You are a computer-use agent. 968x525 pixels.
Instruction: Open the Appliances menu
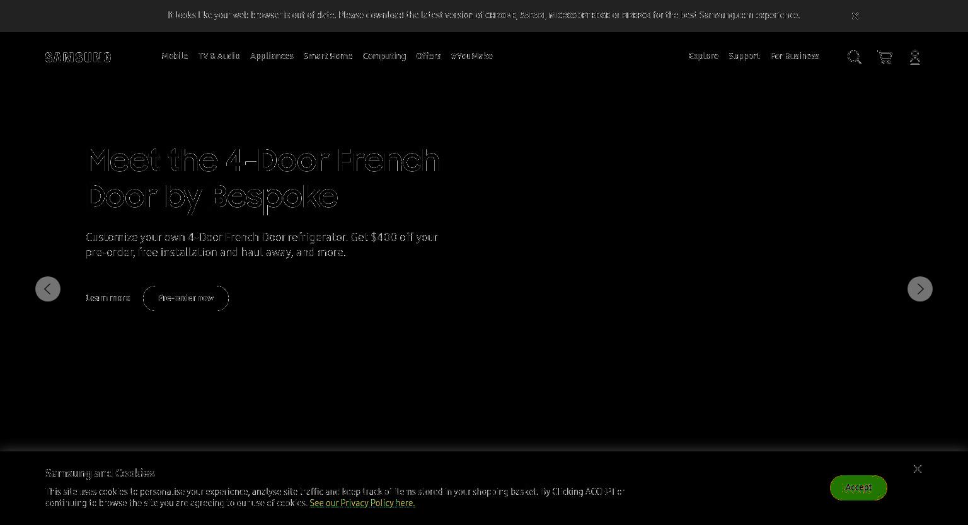pos(272,56)
